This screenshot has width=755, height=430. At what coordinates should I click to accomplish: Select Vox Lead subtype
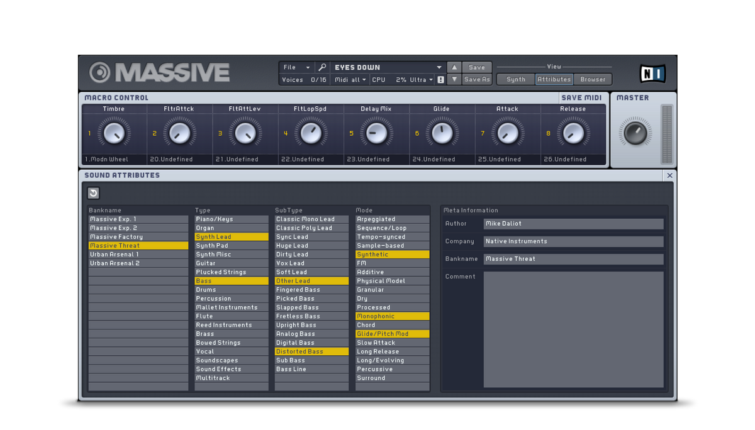pos(311,263)
